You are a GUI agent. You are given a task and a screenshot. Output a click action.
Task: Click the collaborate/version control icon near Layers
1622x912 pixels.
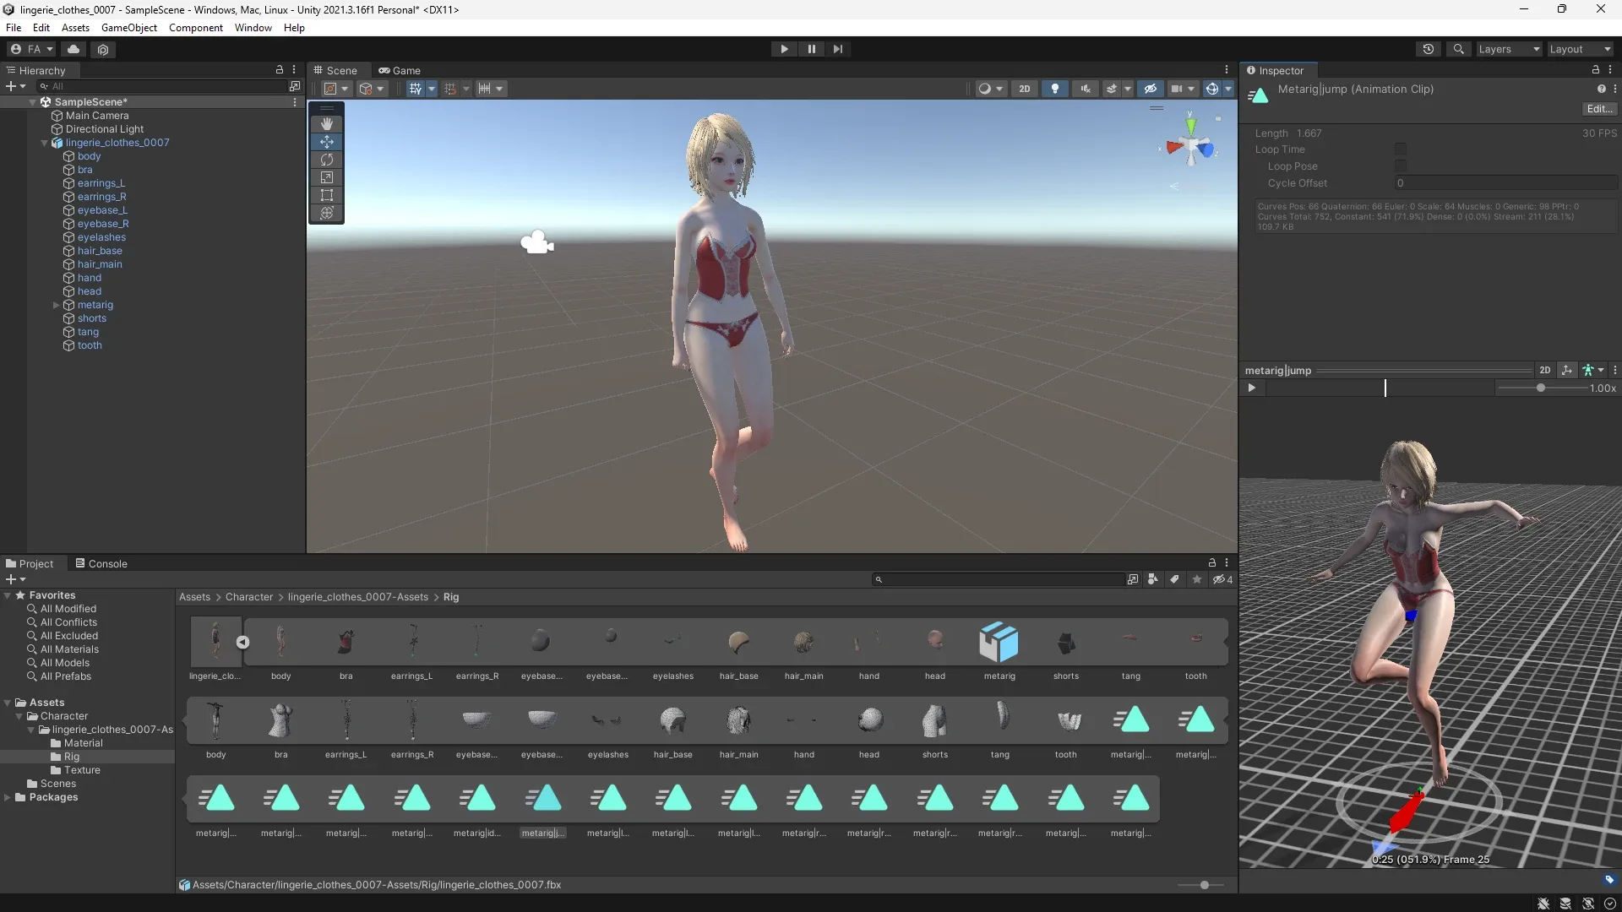(x=1428, y=49)
